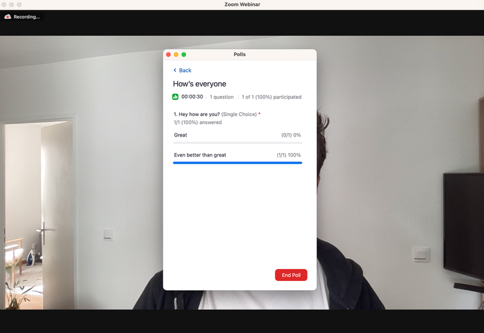Click the green poll chart icon

tap(175, 97)
